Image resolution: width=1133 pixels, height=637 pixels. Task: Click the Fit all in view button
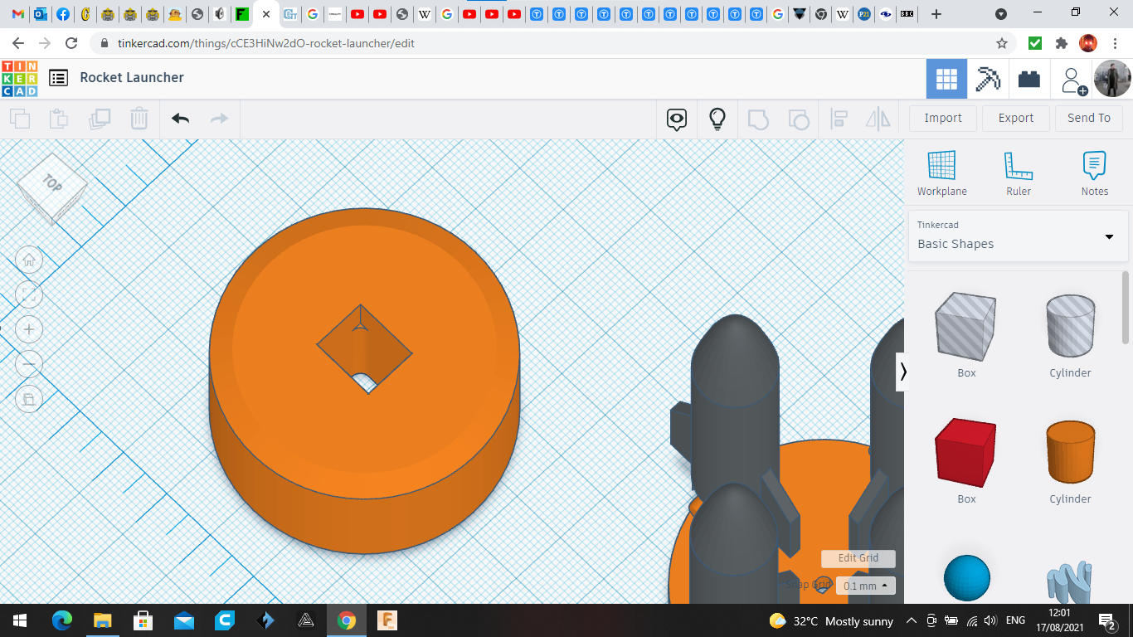(x=29, y=294)
